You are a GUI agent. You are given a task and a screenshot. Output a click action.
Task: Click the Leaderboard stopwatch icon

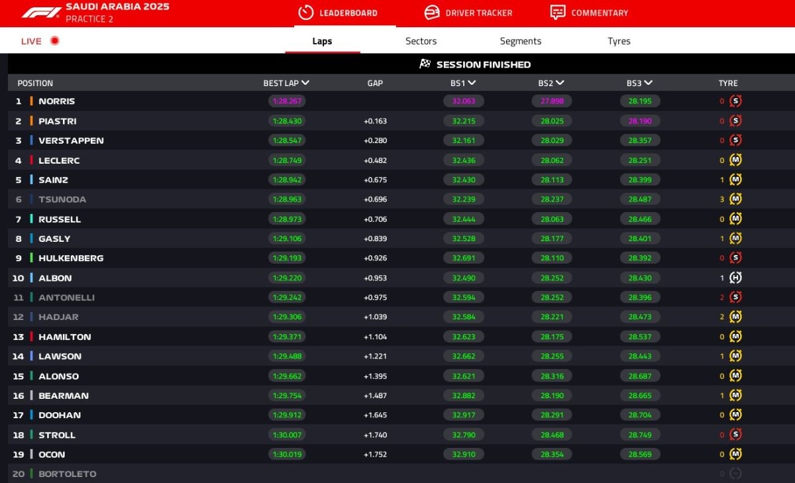pyautogui.click(x=305, y=13)
